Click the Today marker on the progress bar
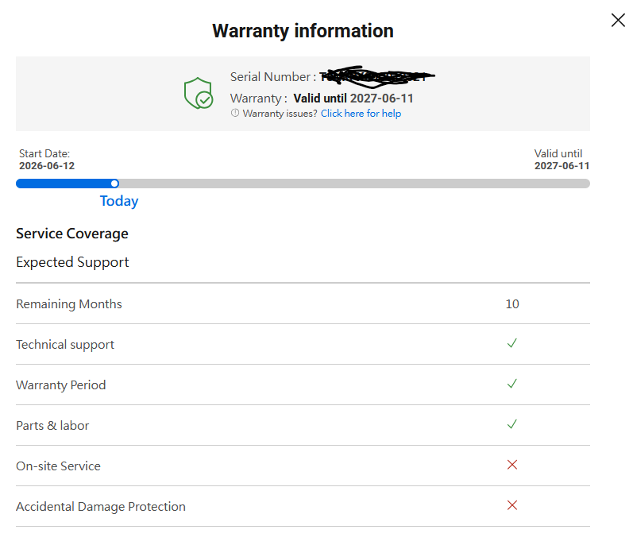The image size is (633, 545). pos(114,184)
